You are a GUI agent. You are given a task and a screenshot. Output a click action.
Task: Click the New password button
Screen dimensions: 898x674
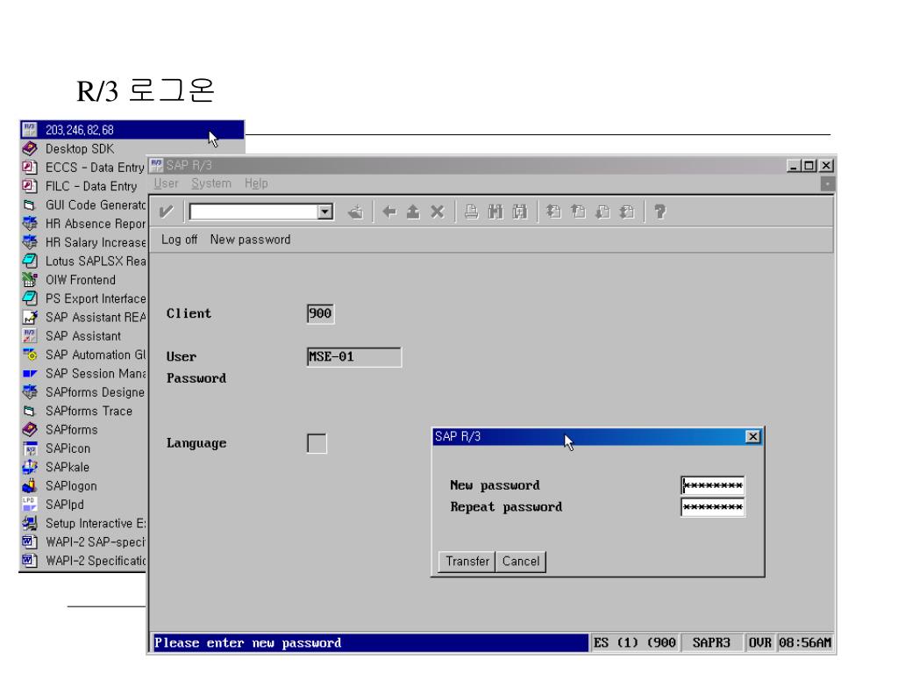(x=250, y=240)
